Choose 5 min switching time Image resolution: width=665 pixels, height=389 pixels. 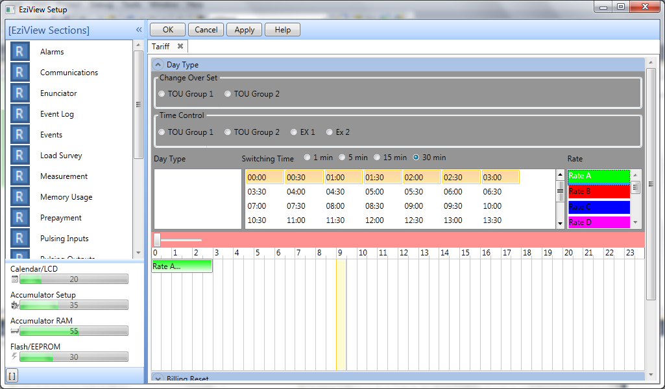coord(343,157)
